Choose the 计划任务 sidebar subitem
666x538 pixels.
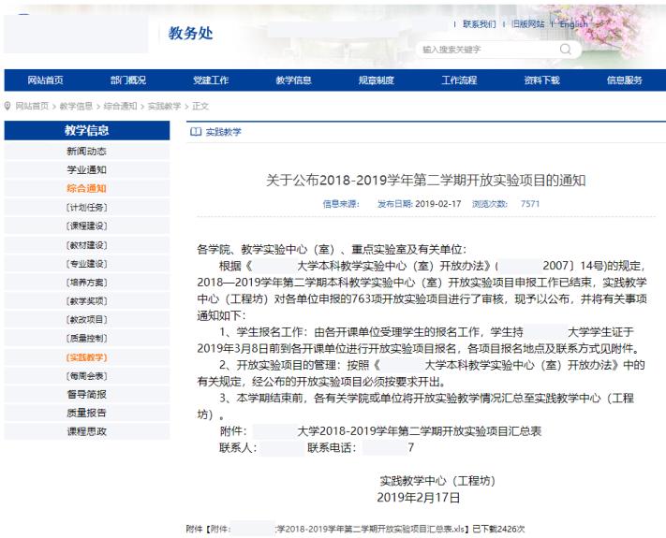pyautogui.click(x=86, y=207)
